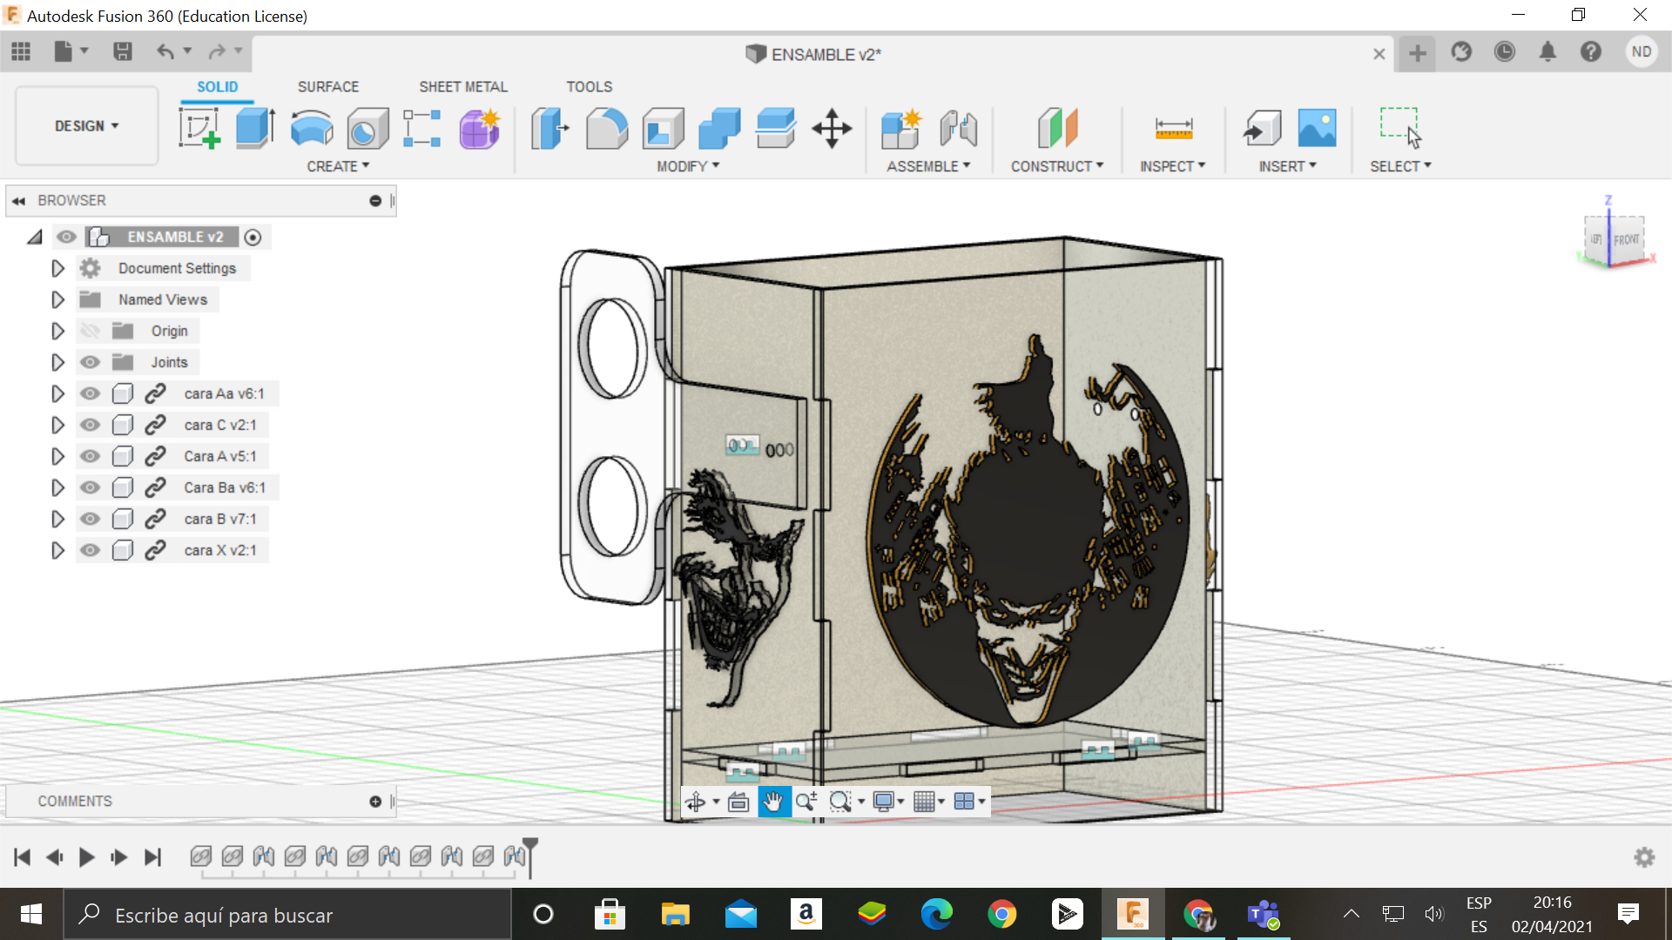
Task: Select the Measure tool
Action: click(x=1173, y=128)
